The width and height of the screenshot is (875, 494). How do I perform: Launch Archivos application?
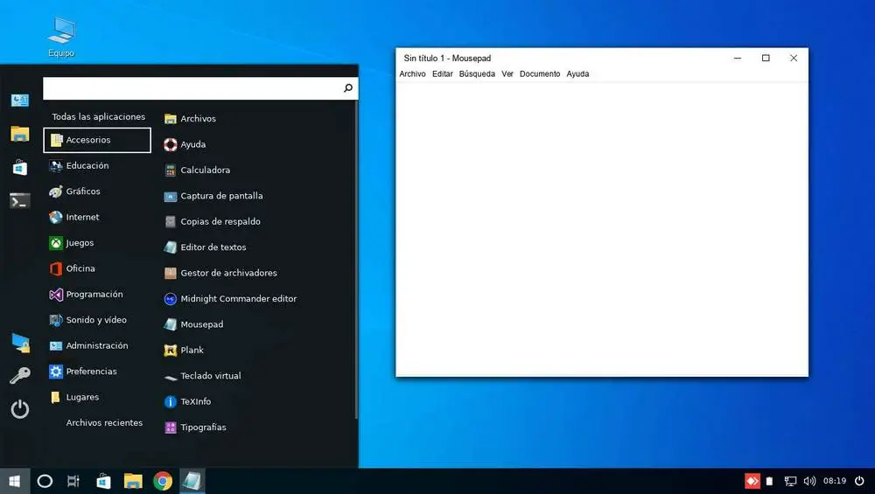[190, 118]
